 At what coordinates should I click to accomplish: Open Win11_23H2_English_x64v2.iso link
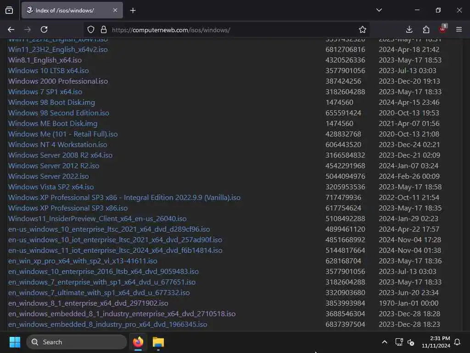[x=58, y=50]
